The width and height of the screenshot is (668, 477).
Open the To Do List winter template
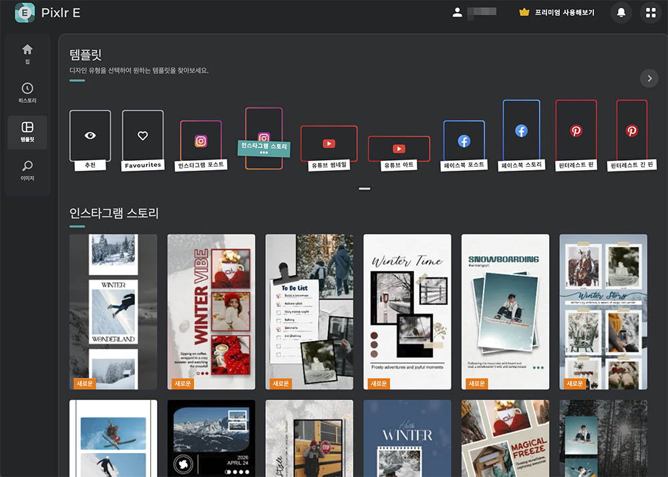(x=309, y=312)
